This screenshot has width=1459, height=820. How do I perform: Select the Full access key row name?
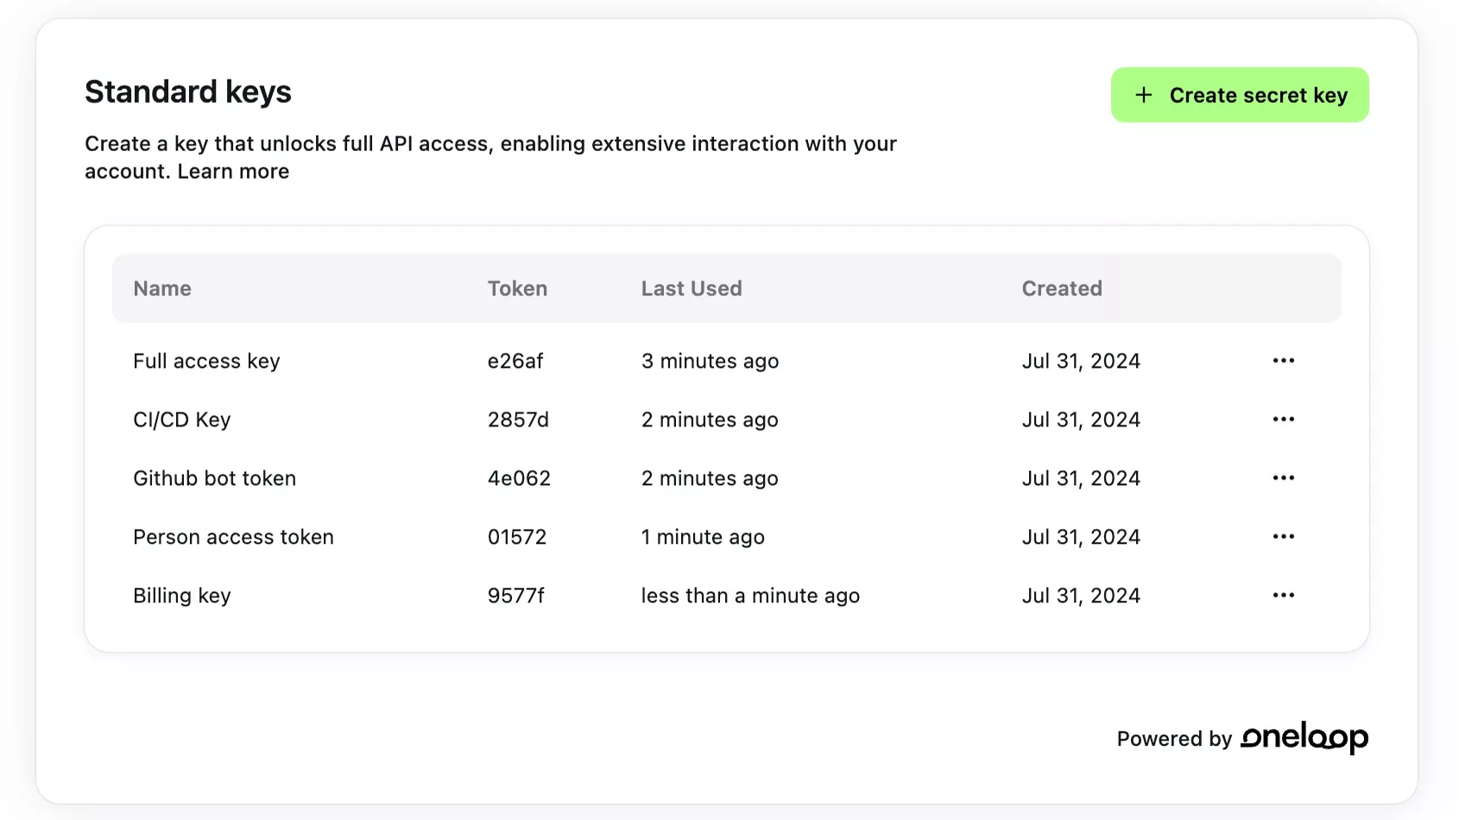pyautogui.click(x=206, y=361)
